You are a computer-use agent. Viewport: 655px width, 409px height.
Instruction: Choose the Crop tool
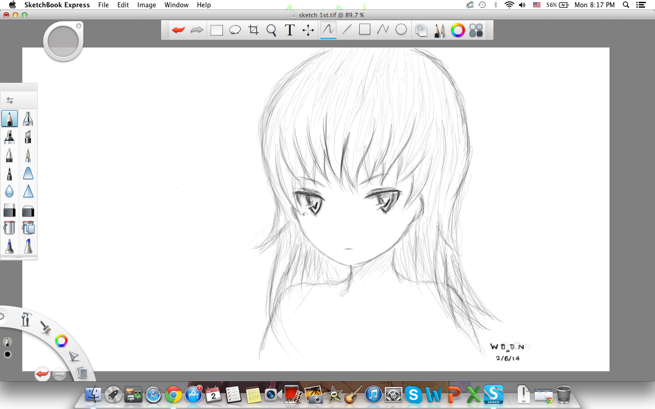click(x=253, y=30)
